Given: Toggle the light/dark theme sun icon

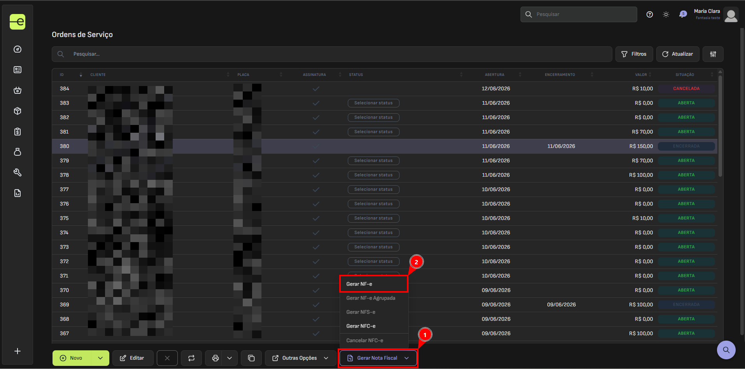Looking at the screenshot, I should 666,14.
